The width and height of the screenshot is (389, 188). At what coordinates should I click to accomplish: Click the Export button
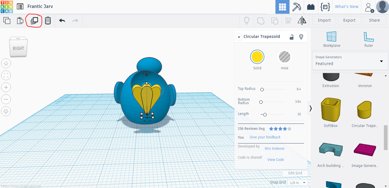click(349, 21)
